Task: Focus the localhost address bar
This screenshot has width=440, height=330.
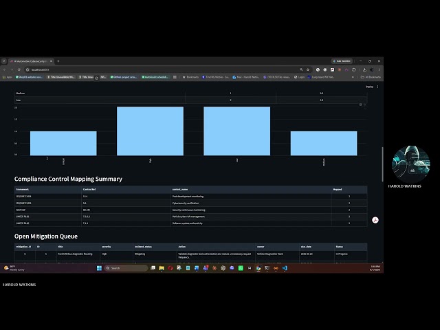Action: (163, 69)
